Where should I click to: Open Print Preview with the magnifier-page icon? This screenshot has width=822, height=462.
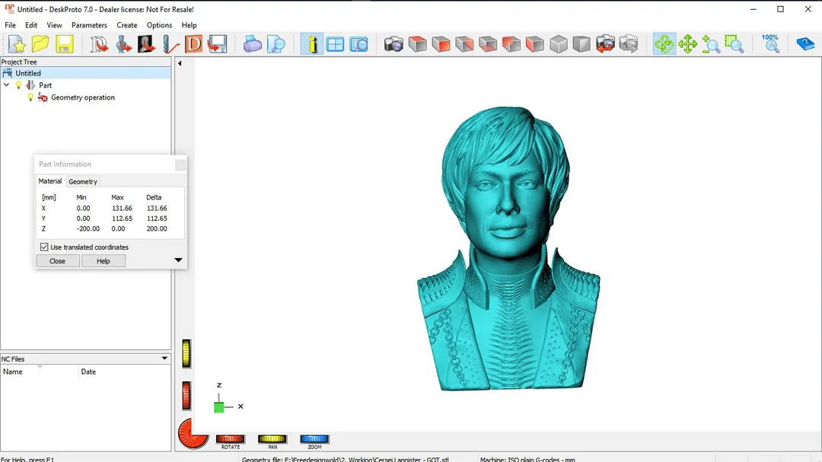276,44
